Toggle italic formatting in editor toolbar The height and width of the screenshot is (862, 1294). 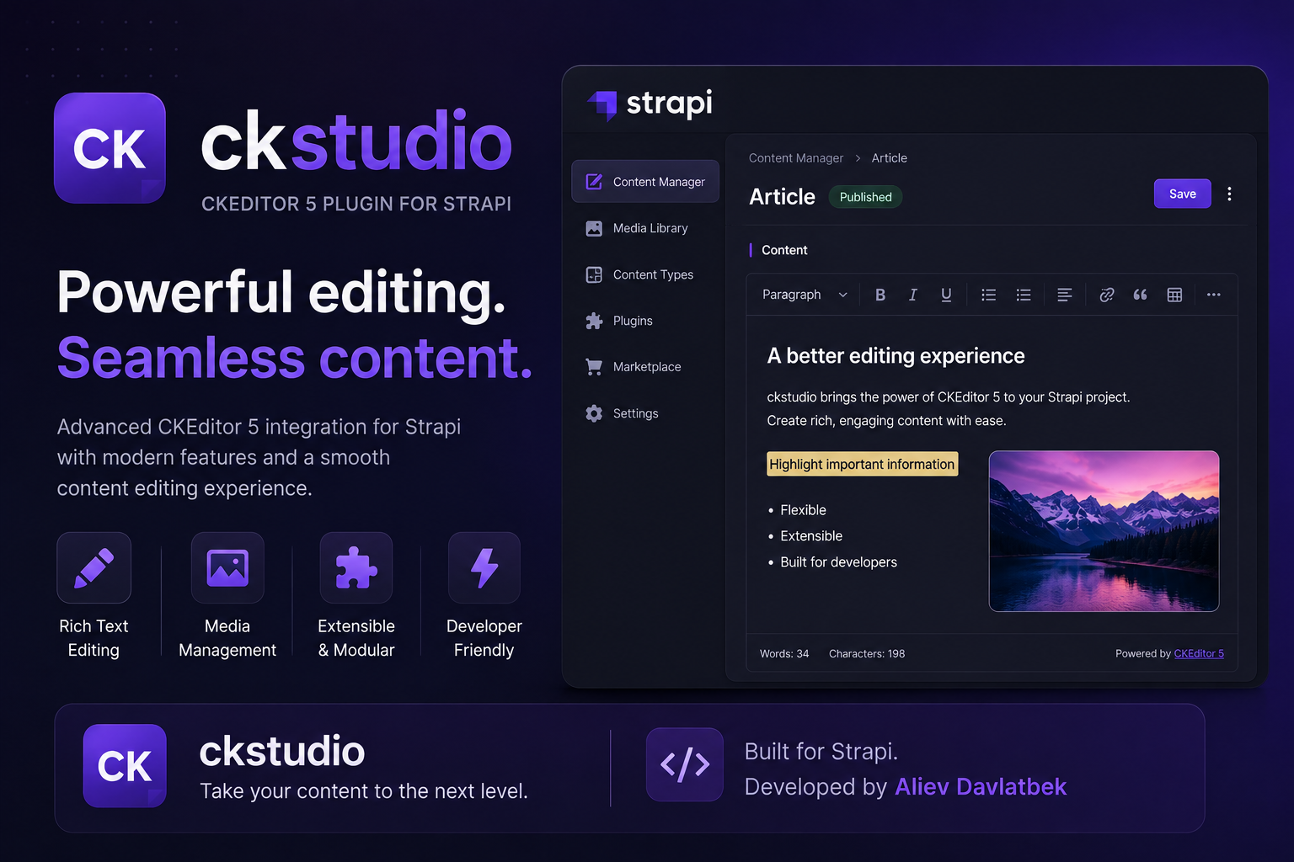coord(913,295)
